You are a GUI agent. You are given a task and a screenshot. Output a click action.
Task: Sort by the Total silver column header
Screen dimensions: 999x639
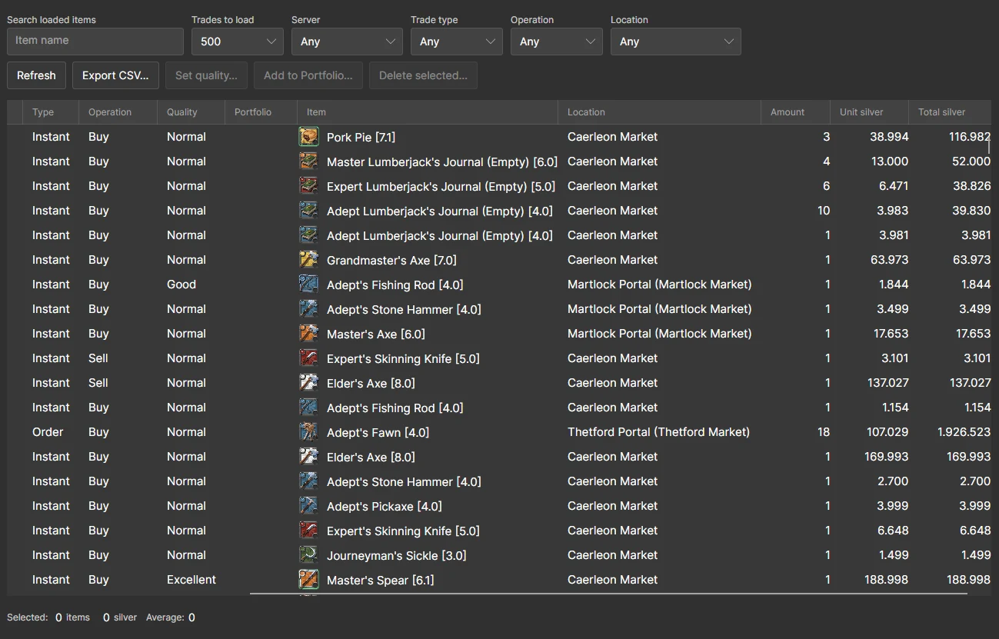point(950,112)
